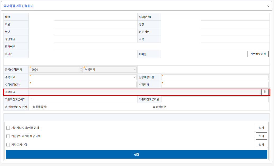Click the highlighted 첨부파일 attachment field

click(x=146, y=92)
